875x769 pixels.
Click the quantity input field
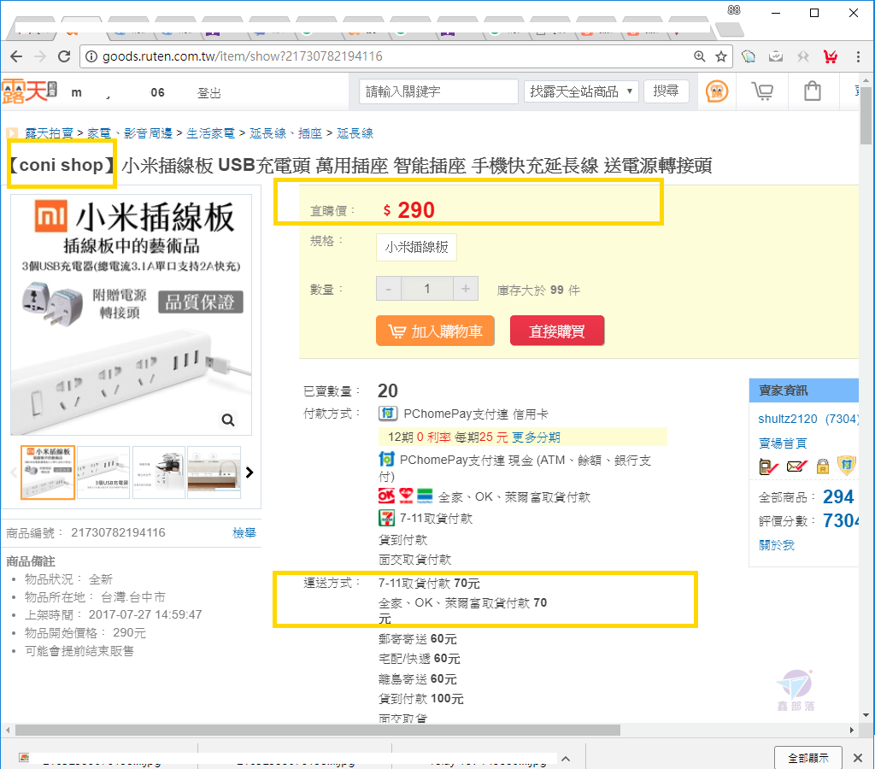(427, 289)
